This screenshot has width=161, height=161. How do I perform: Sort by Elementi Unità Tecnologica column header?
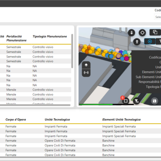pyautogui.click(x=122, y=120)
